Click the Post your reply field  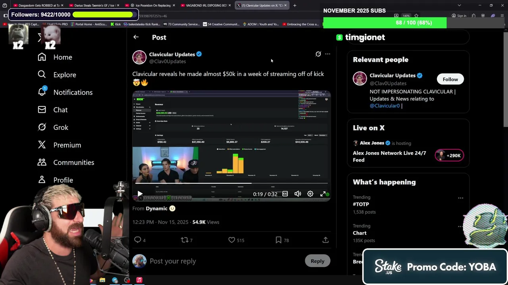(225, 261)
